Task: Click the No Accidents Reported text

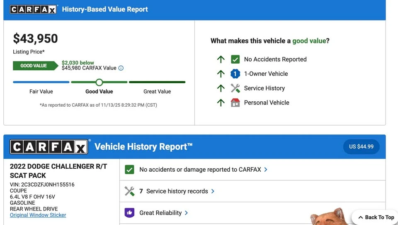Action: [x=275, y=59]
